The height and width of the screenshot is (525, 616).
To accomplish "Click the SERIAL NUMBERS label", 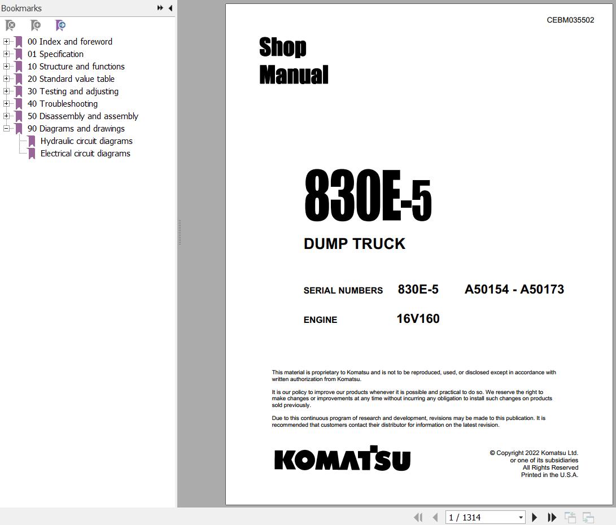I will pos(343,291).
